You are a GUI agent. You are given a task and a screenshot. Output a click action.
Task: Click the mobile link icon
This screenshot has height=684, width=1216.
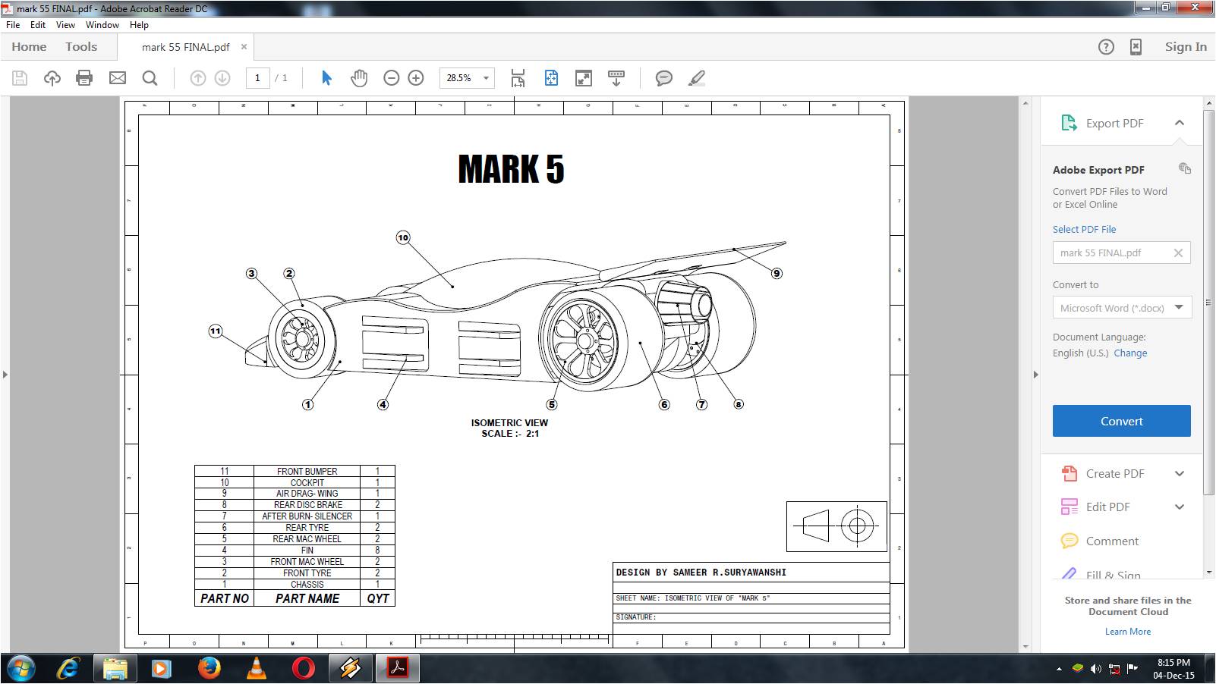[x=1136, y=47]
